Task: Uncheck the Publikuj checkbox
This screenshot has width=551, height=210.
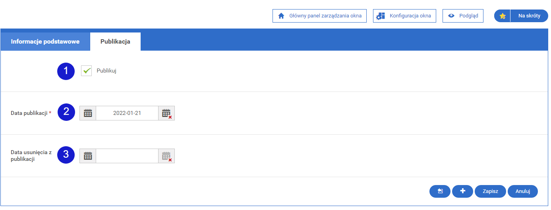Action: tap(87, 71)
